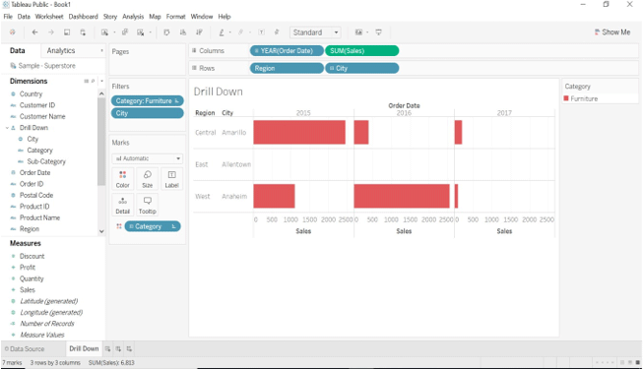
Task: Click down arrow of Dimensions scrollbar
Action: click(x=101, y=231)
